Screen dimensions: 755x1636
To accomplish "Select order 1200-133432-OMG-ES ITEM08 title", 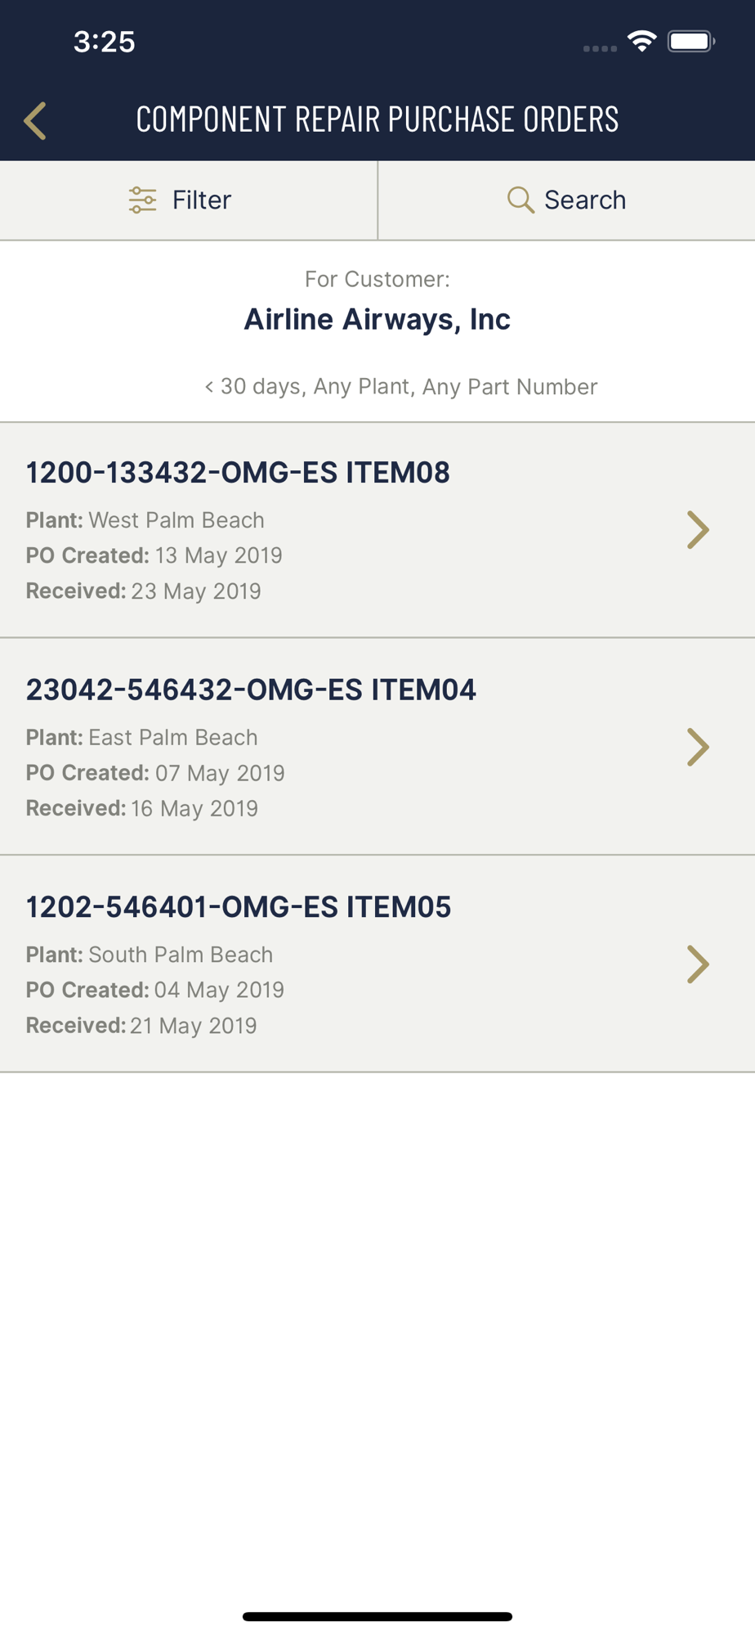I will pos(238,472).
